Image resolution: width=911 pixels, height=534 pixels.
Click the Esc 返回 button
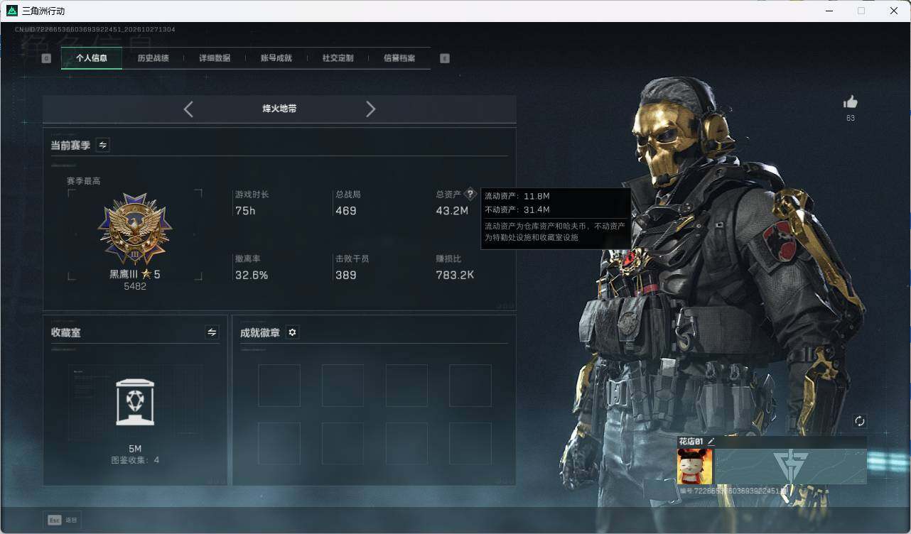(63, 520)
